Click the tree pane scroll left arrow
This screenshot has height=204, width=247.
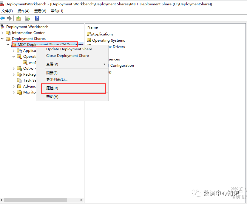(2, 200)
